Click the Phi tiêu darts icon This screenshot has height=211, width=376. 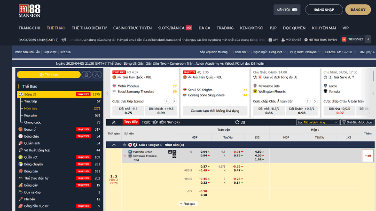(21, 199)
